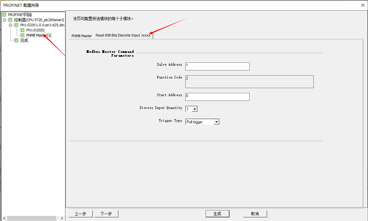The width and height of the screenshot is (368, 221).
Task: Select the Read 008 Bits Discrete Input tab
Action: point(123,35)
